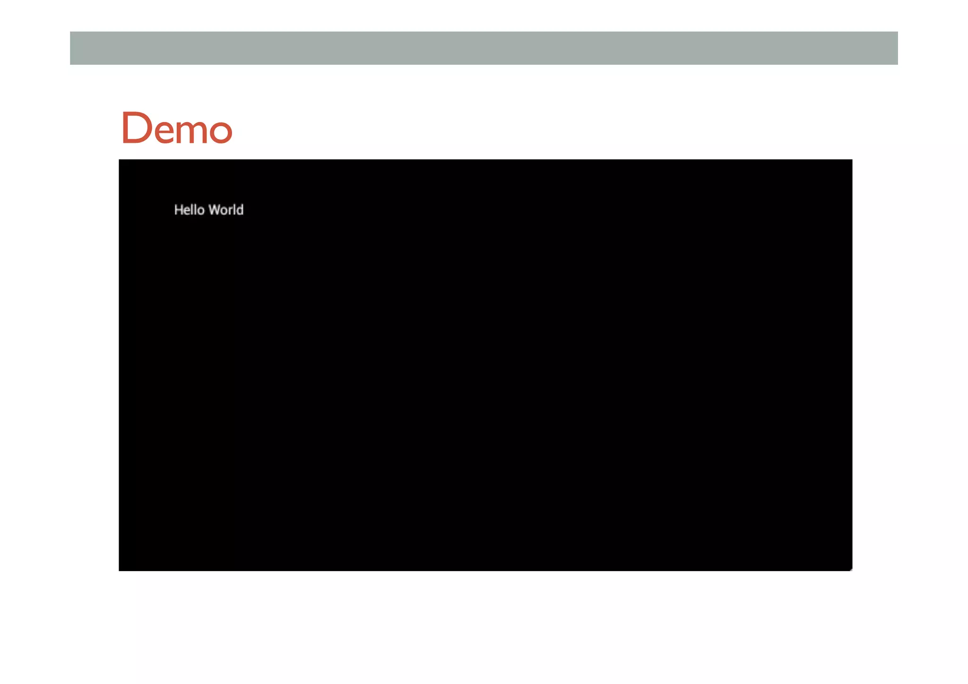Click the center of the black demo screen

click(485, 365)
